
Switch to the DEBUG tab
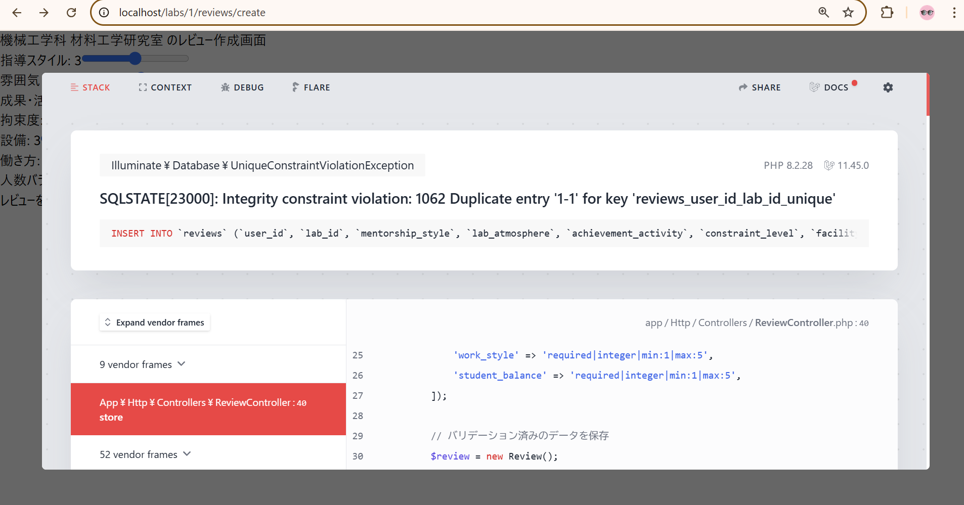(242, 87)
